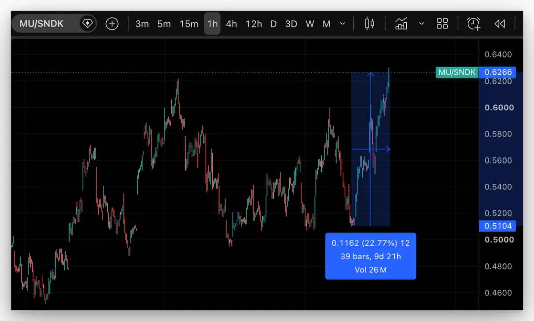
Task: Click the 0.5104 measurement price label
Action: pos(498,226)
